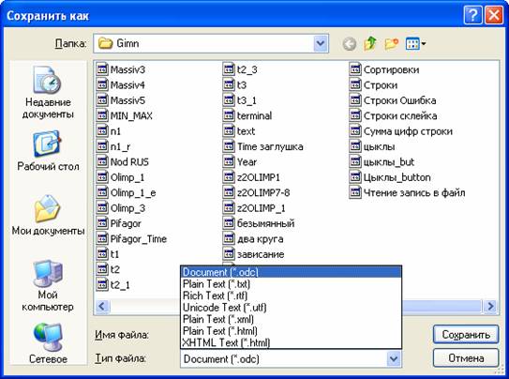Viewport: 509px width, 379px height.
Task: Open Network (Сетевое) places shortcut
Action: [x=48, y=343]
